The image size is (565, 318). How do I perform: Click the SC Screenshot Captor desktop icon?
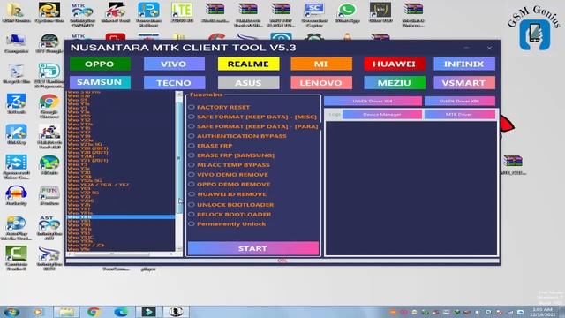[314, 14]
